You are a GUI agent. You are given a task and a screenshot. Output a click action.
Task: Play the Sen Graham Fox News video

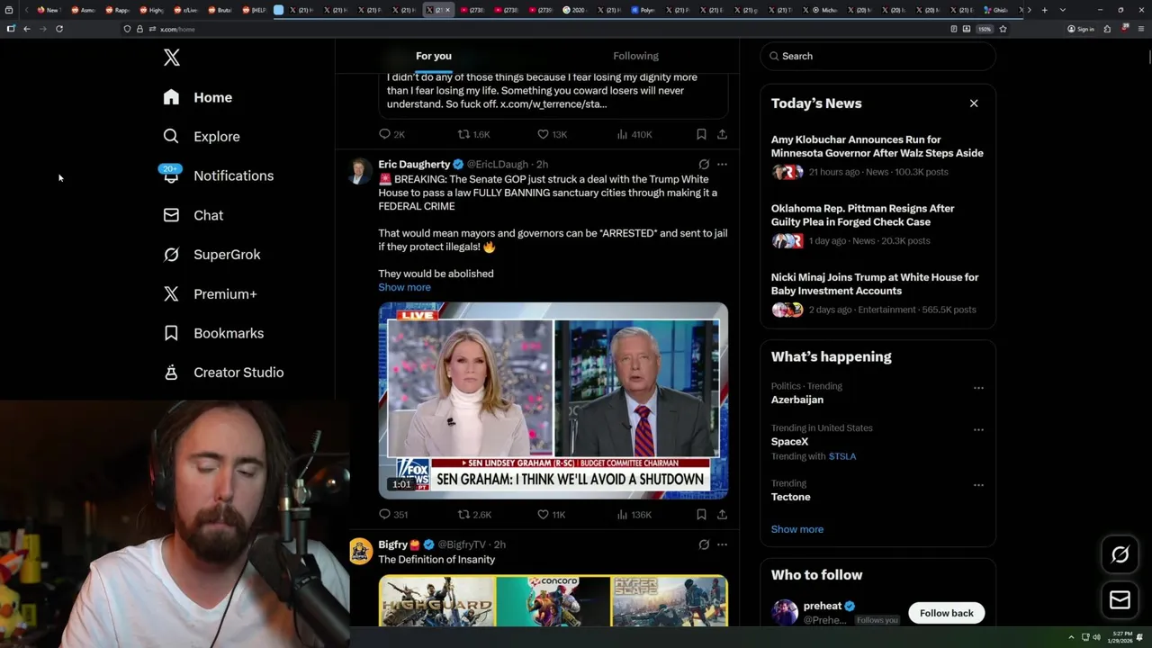click(553, 400)
